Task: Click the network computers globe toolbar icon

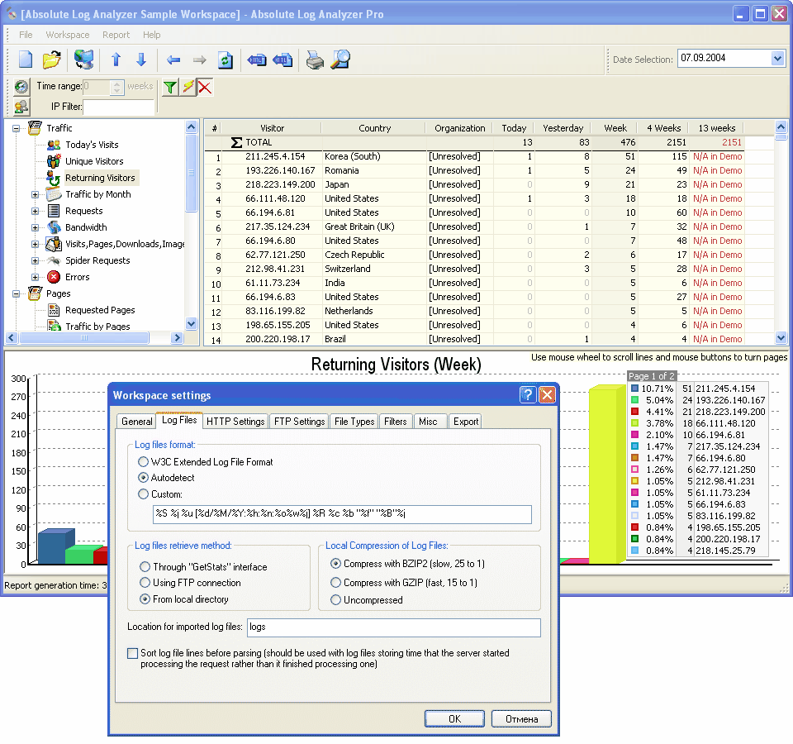Action: (x=83, y=60)
